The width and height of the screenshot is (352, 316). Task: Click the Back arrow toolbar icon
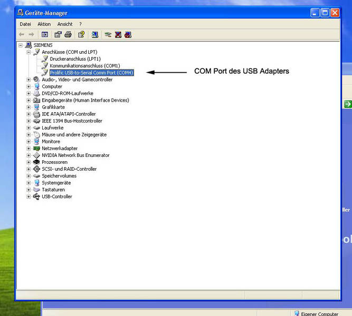pyautogui.click(x=22, y=35)
